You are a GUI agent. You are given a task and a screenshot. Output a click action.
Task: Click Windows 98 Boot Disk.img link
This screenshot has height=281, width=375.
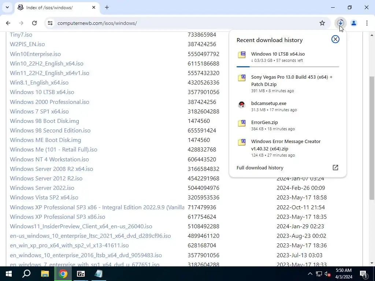coord(44,121)
